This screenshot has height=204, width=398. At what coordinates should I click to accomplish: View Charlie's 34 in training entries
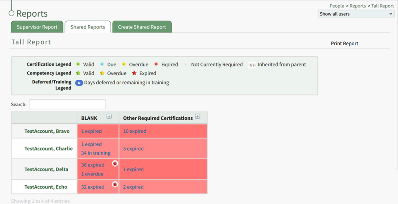point(96,153)
